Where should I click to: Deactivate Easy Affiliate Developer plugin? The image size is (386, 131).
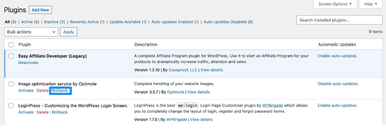coord(28,63)
